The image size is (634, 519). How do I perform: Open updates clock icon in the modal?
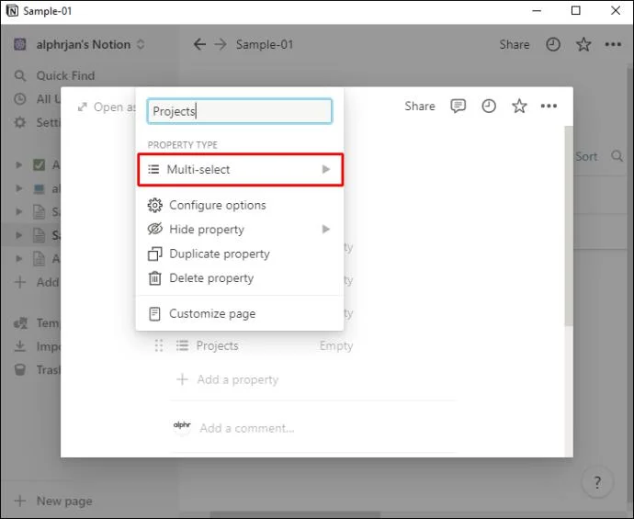[x=489, y=107]
